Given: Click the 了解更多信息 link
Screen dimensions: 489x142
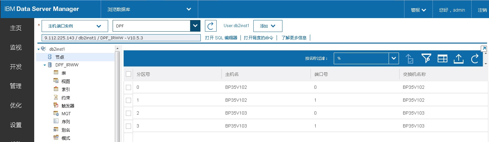Looking at the screenshot, I should pyautogui.click(x=294, y=38).
